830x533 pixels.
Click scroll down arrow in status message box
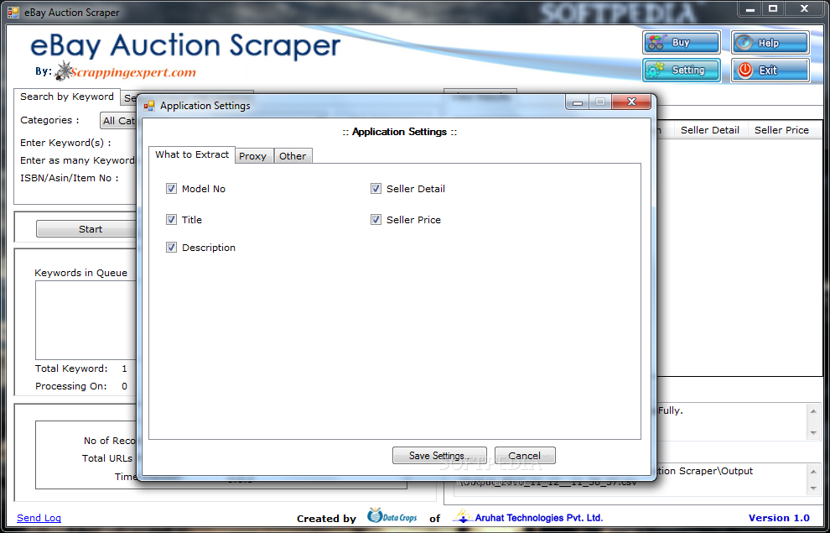(813, 433)
